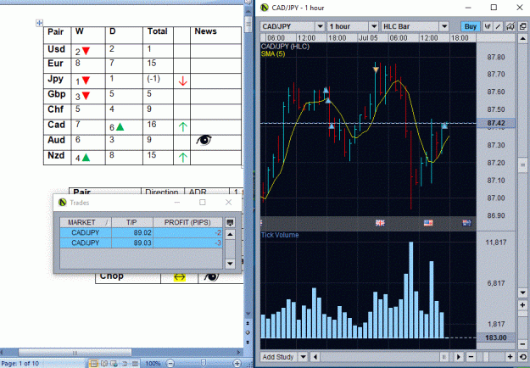Select the candlestick chart style icon

click(488, 26)
